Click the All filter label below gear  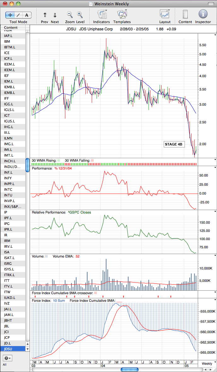click(5, 364)
